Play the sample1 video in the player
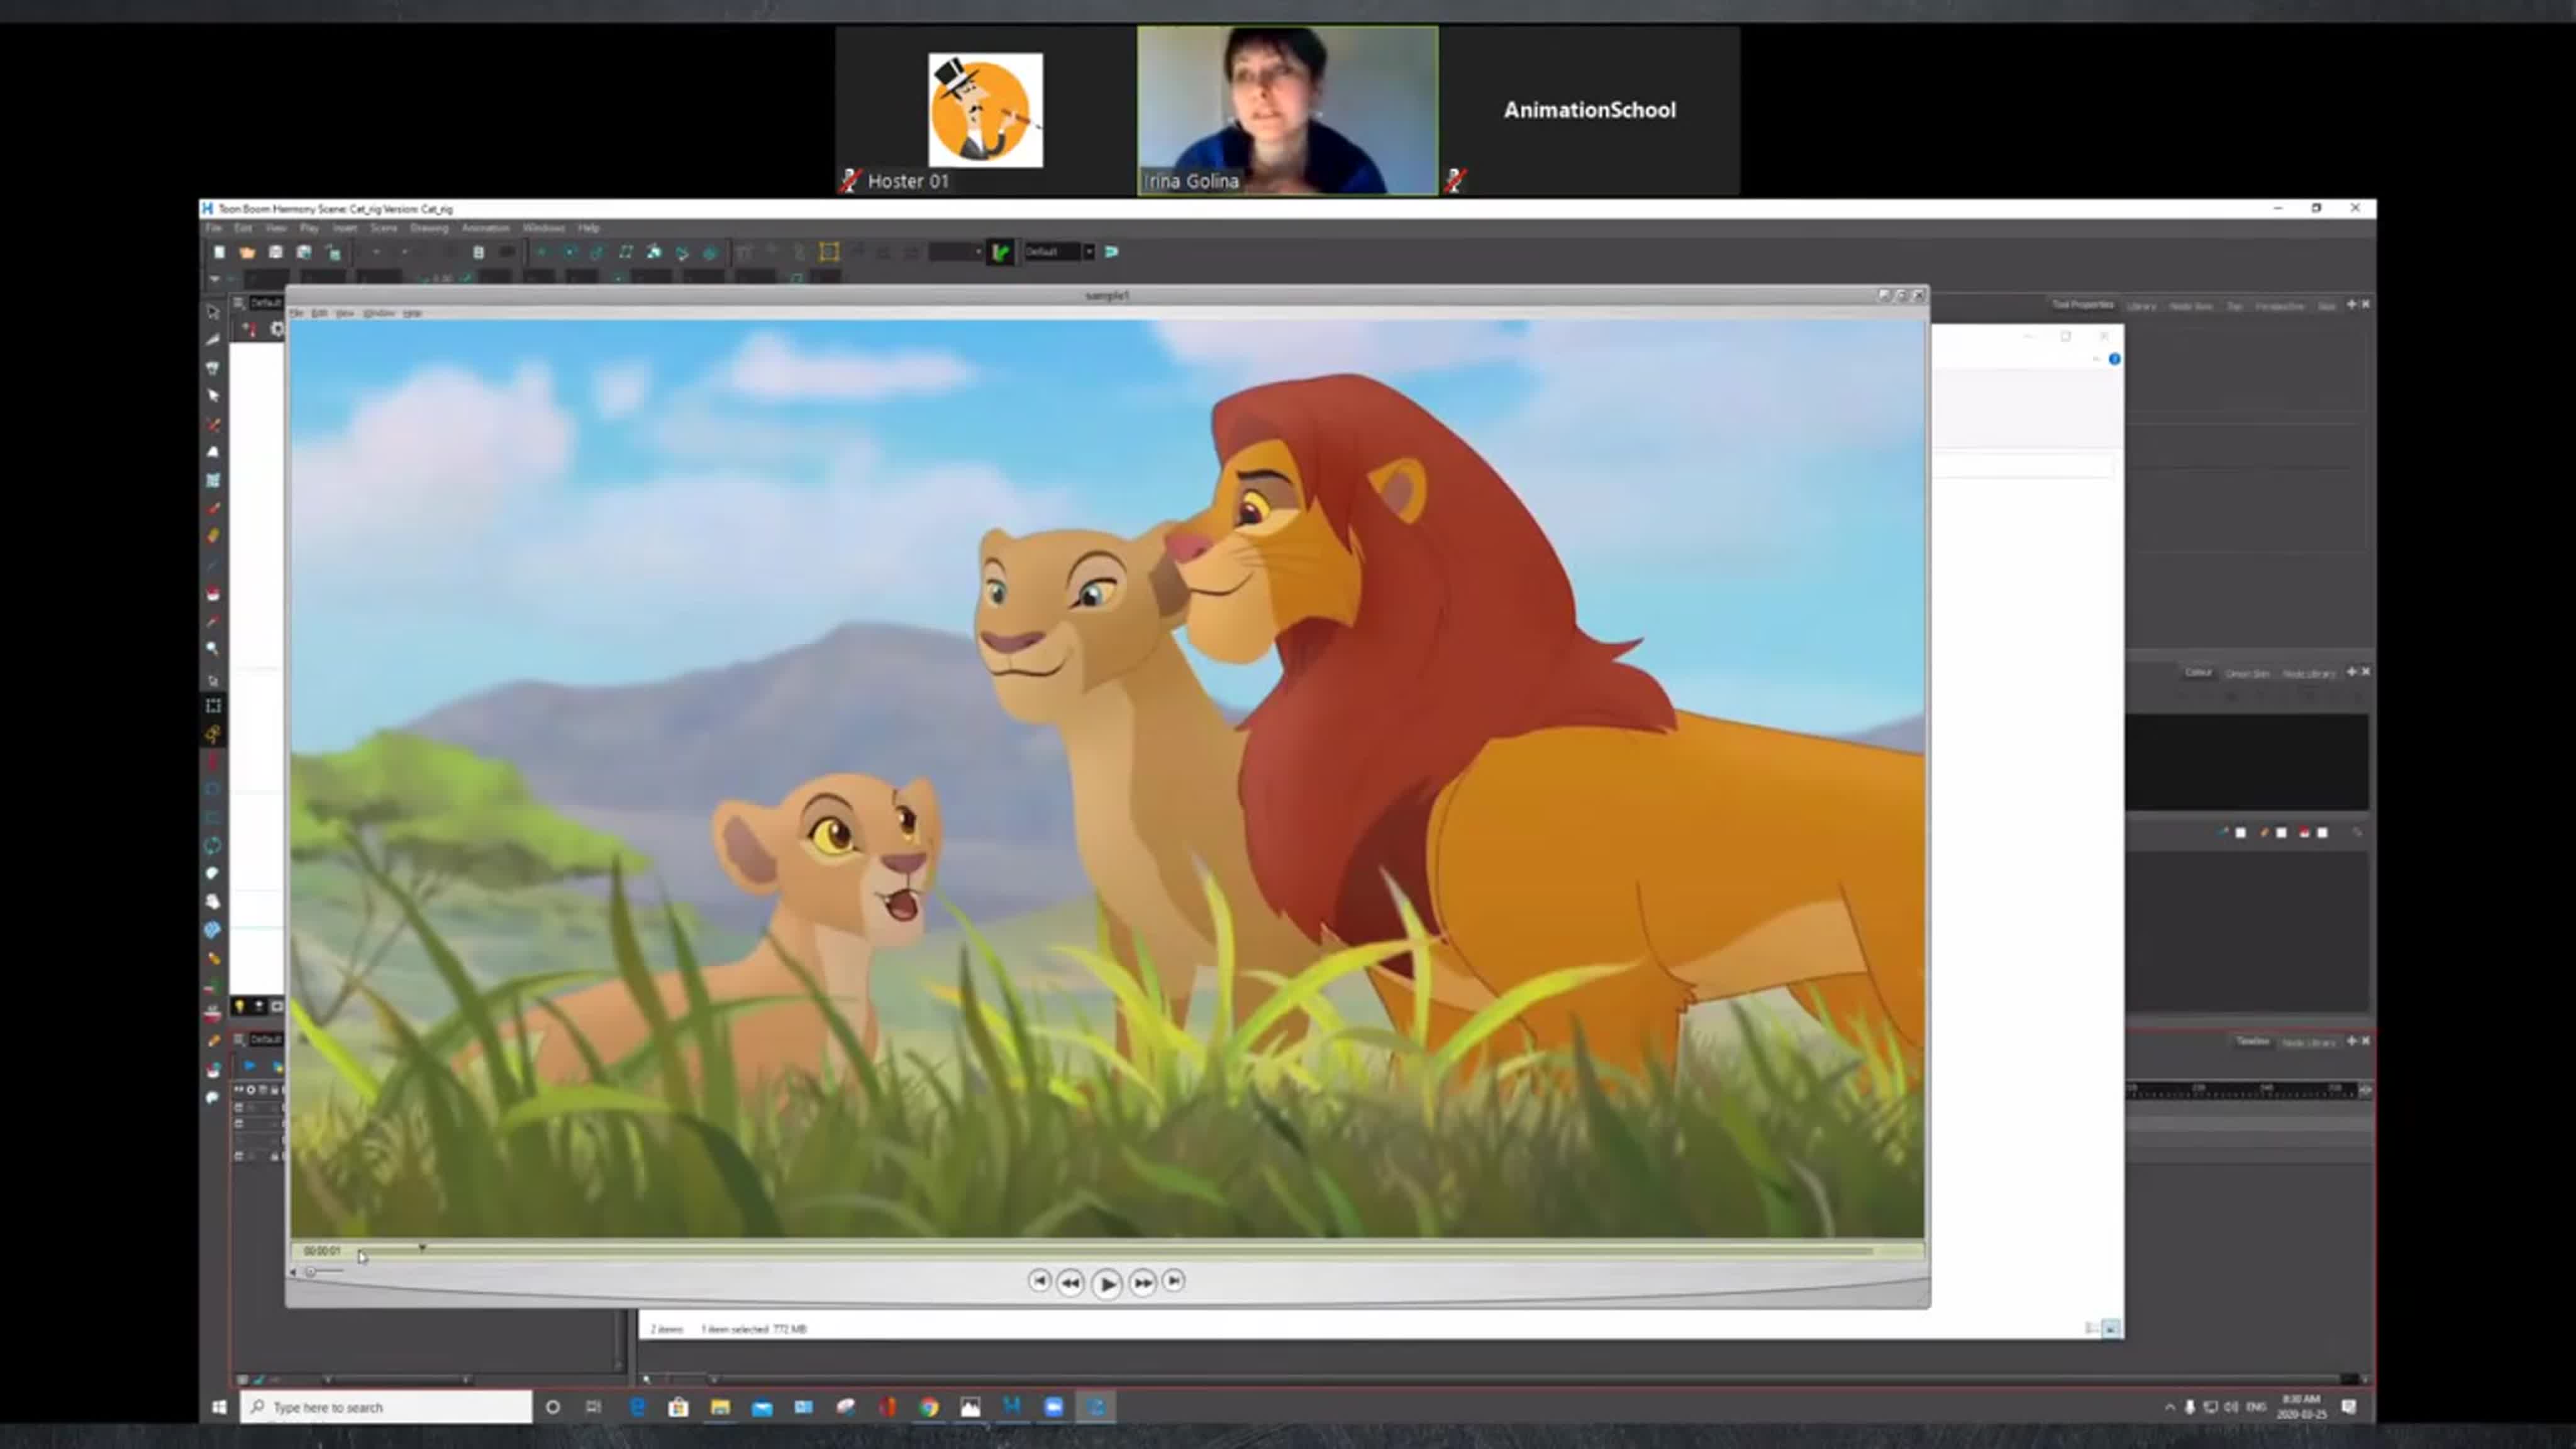Screen dimensions: 2576x1449 (x=1106, y=1283)
